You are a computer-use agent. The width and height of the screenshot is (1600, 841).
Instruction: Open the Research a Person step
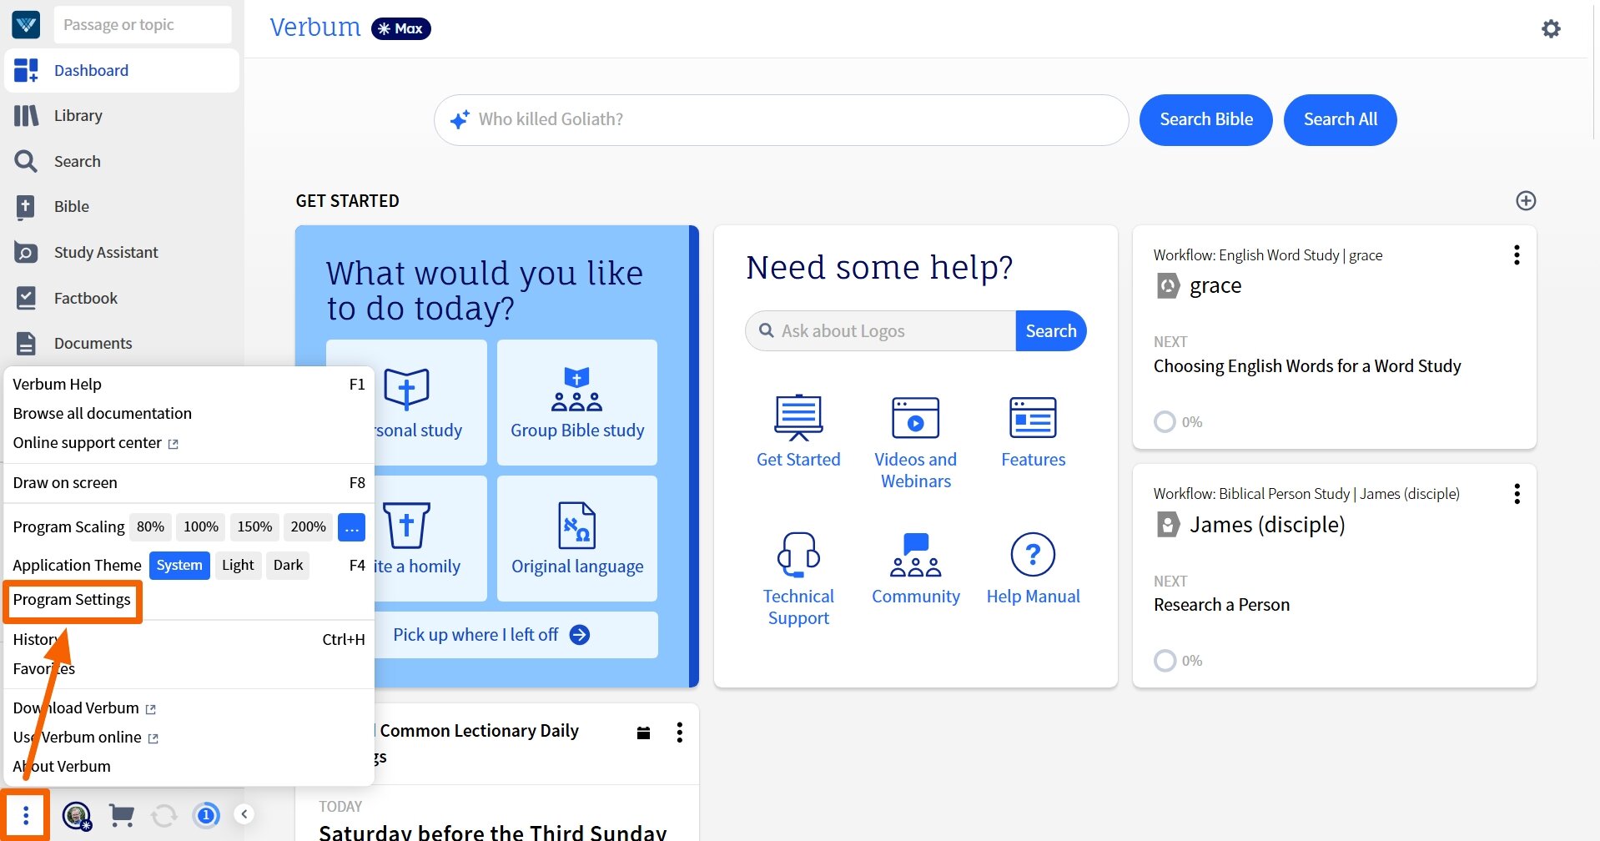pyautogui.click(x=1221, y=605)
